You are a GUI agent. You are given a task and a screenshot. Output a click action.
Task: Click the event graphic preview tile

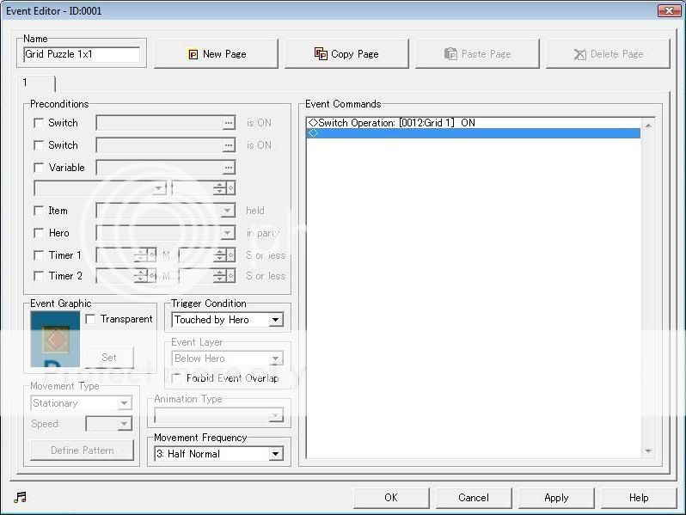[x=55, y=339]
